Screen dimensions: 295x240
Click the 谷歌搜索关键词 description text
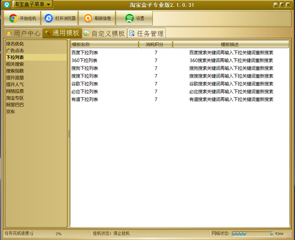click(x=231, y=84)
